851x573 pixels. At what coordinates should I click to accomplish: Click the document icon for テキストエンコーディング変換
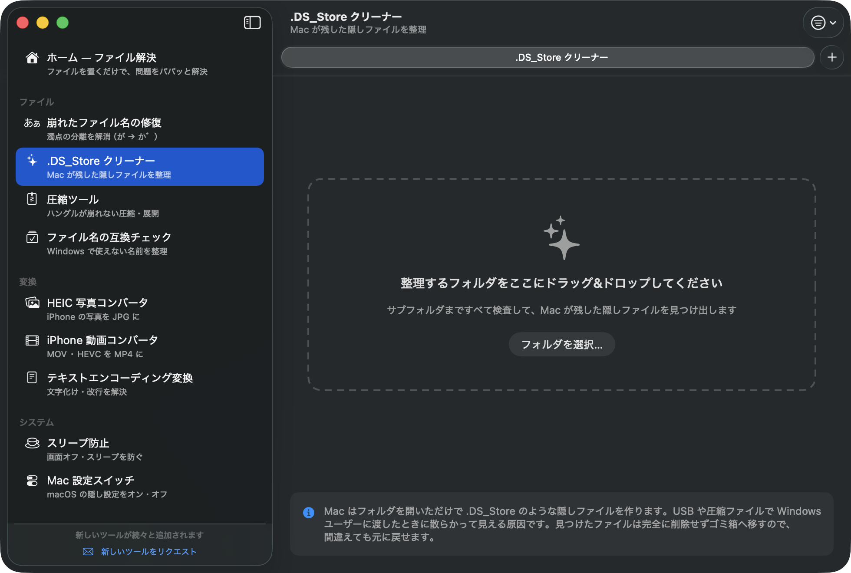pos(32,378)
